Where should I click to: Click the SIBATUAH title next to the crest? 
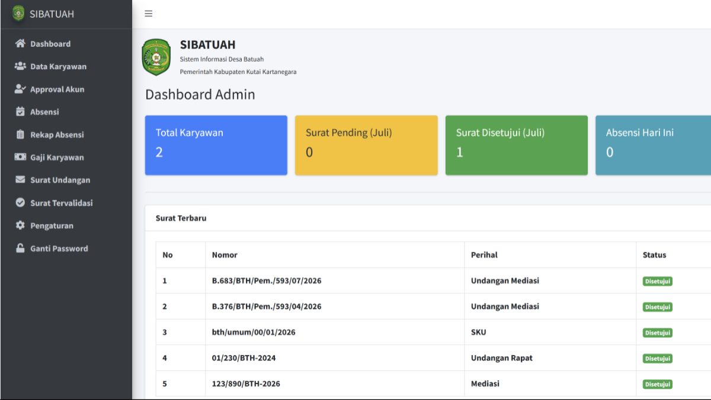(207, 44)
